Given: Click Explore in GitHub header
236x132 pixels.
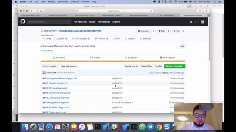Looking at the screenshot, I should [x=116, y=22].
